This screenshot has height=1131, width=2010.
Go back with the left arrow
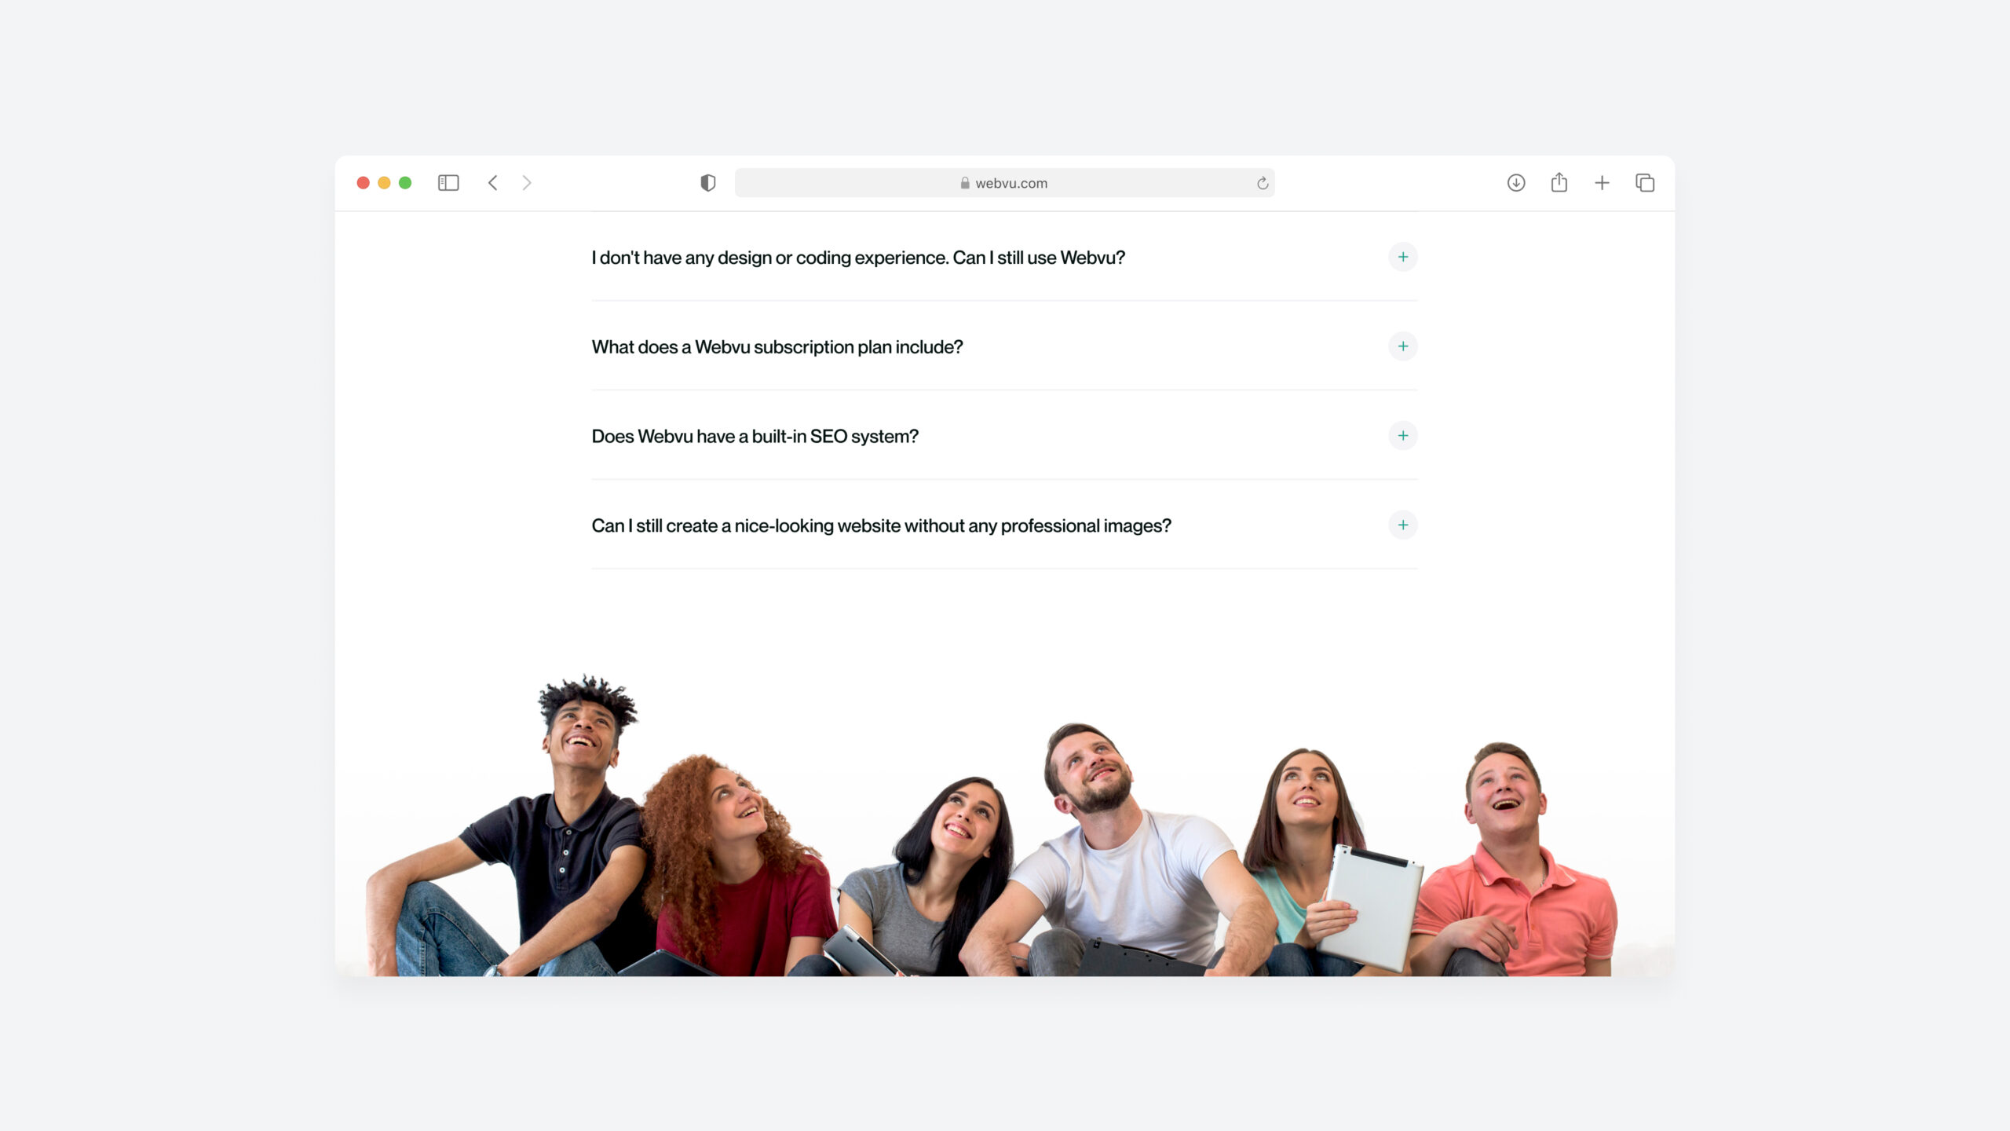(493, 183)
